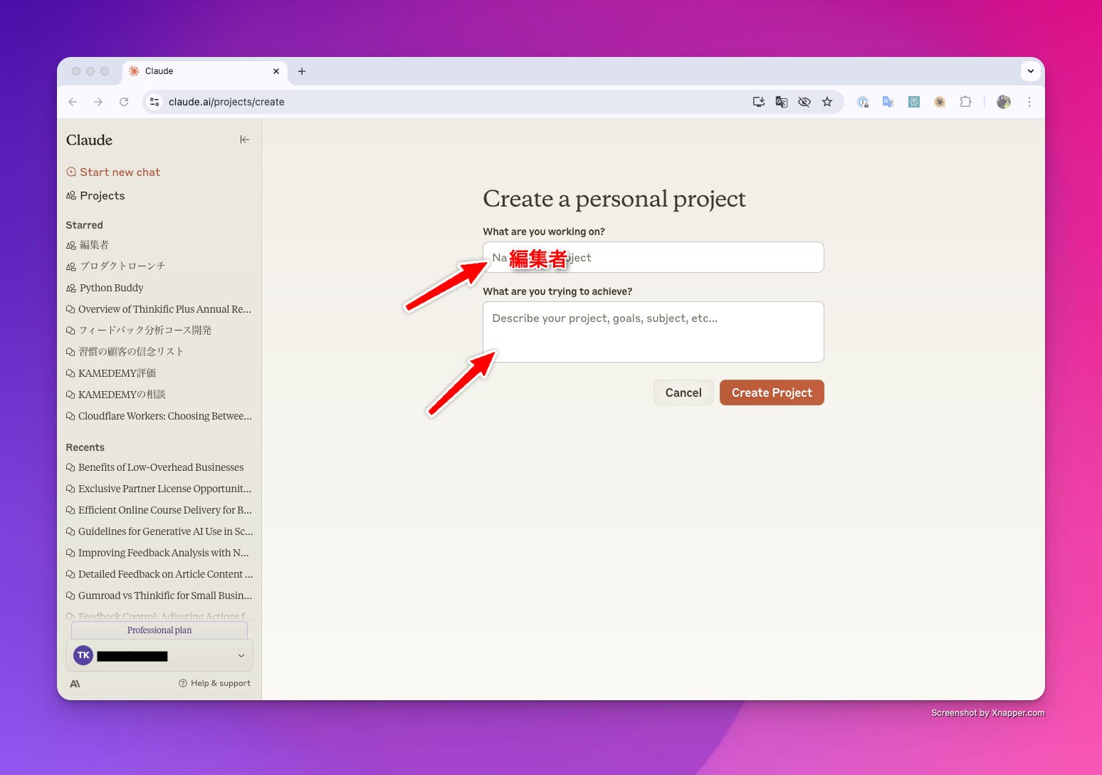
Task: Click translate page icon in address bar
Action: [782, 102]
